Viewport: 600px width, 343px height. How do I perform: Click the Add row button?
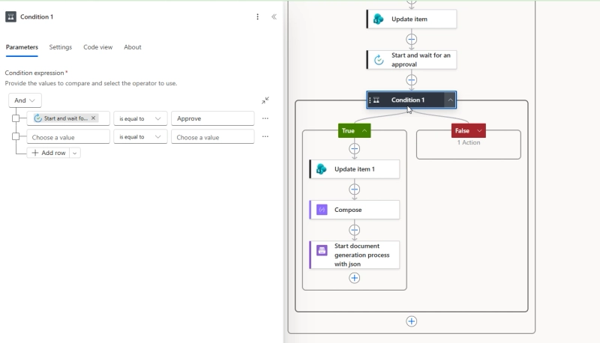point(49,153)
